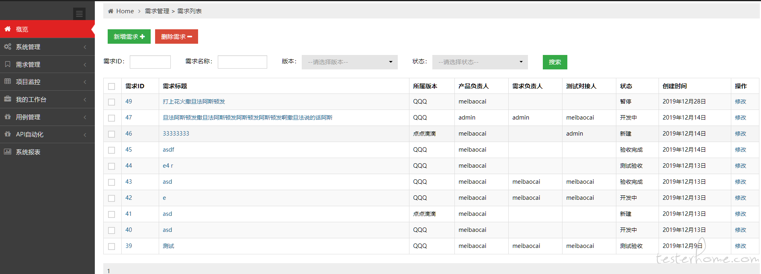This screenshot has height=274, width=761.
Task: Expand API自动化 using its chevron
Action: [x=85, y=134]
